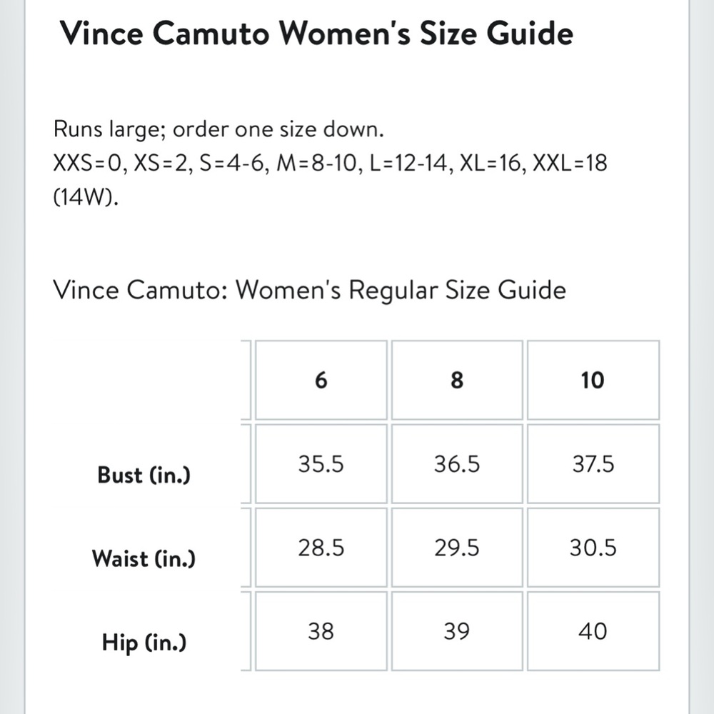Click the 38 hip cell
Viewport: 714px width, 714px height.
pyautogui.click(x=321, y=632)
